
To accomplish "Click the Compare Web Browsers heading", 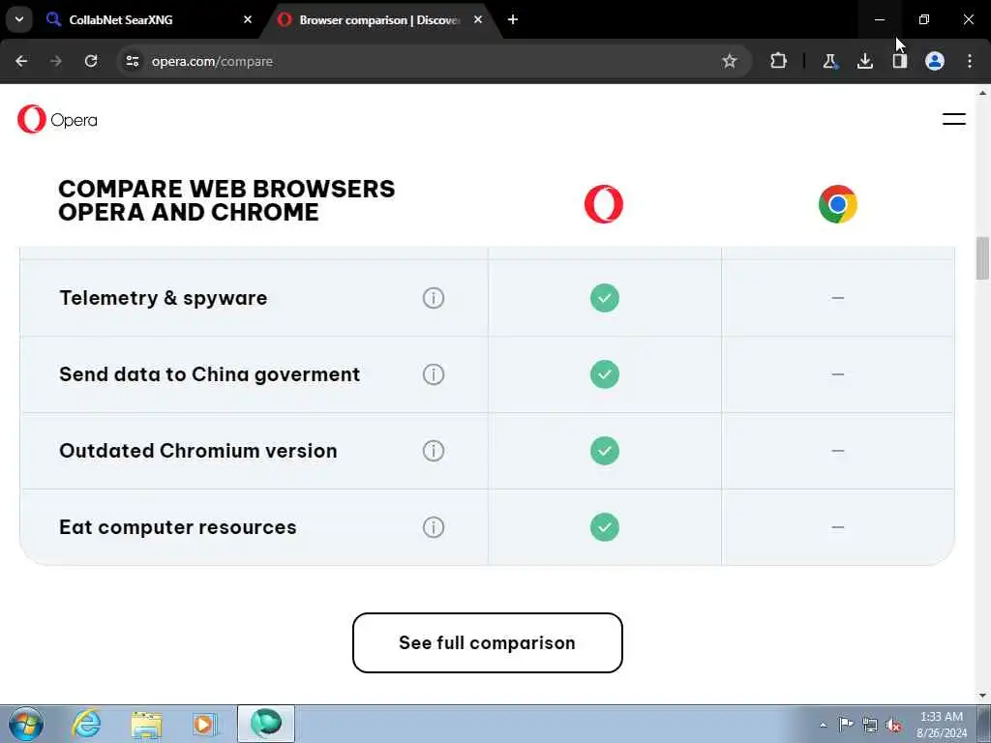I will point(226,200).
